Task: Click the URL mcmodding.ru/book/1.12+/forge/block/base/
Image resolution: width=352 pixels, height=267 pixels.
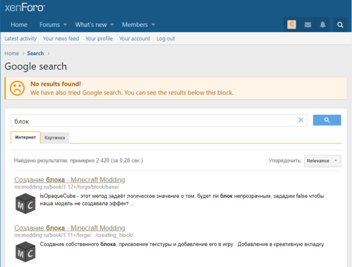Action: tap(66, 187)
